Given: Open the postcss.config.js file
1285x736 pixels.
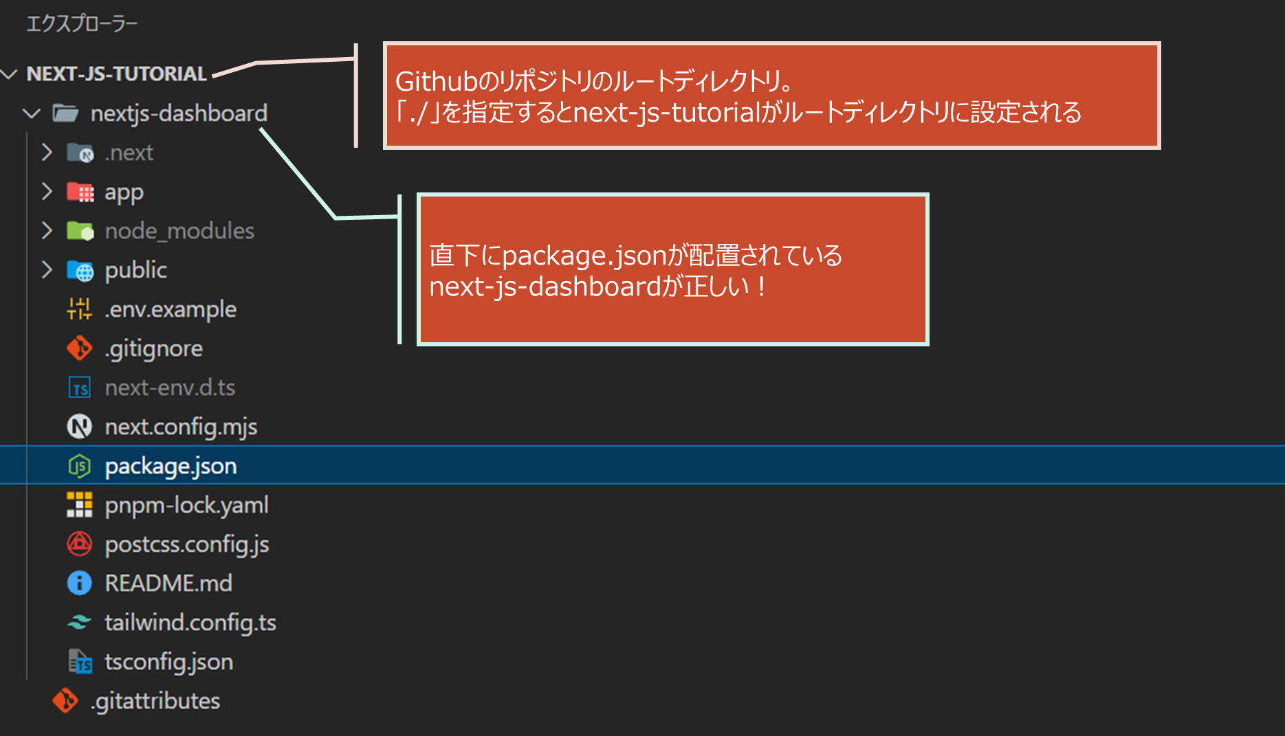Looking at the screenshot, I should [186, 544].
